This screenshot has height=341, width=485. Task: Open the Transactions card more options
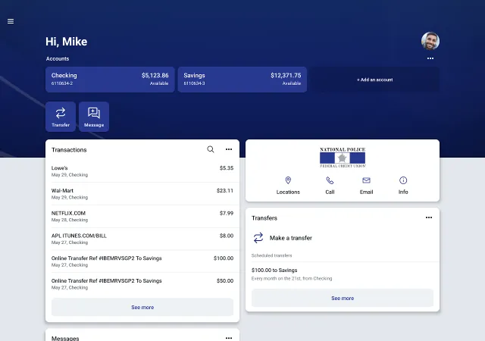[x=229, y=149]
